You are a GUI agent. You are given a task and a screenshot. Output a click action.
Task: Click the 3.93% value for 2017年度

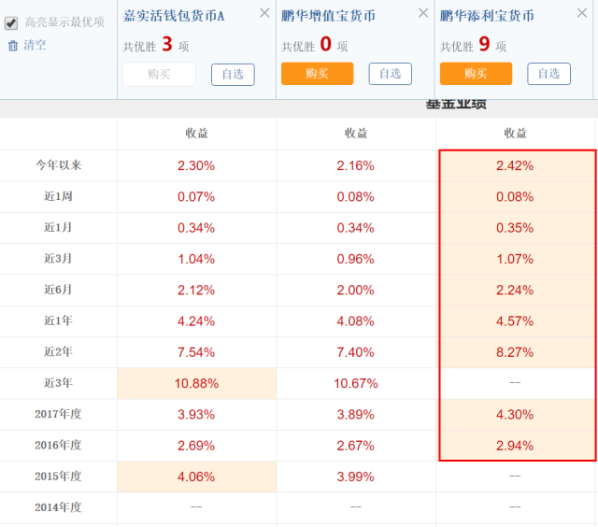(x=196, y=415)
